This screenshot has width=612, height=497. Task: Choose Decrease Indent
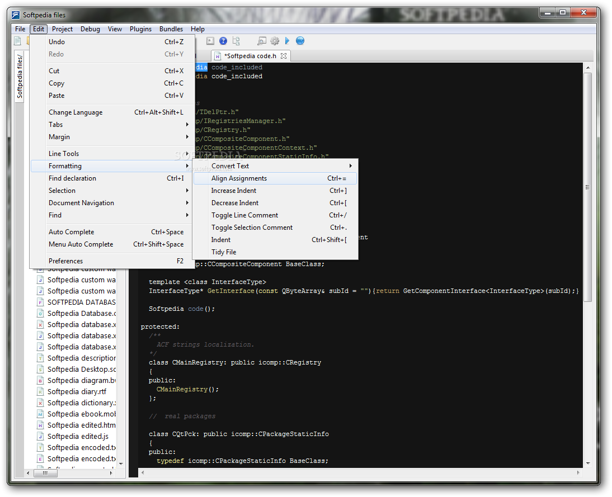coord(276,203)
